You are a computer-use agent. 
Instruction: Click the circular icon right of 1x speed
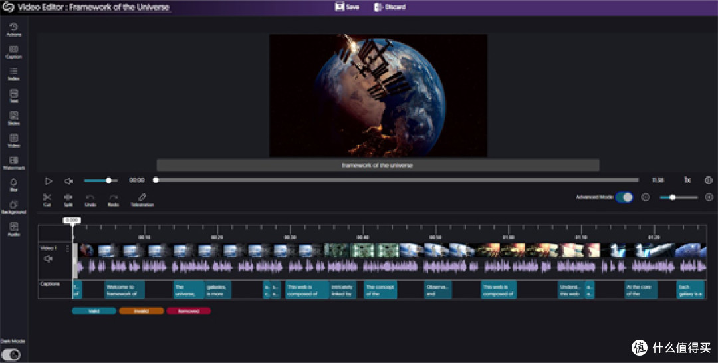coord(709,180)
